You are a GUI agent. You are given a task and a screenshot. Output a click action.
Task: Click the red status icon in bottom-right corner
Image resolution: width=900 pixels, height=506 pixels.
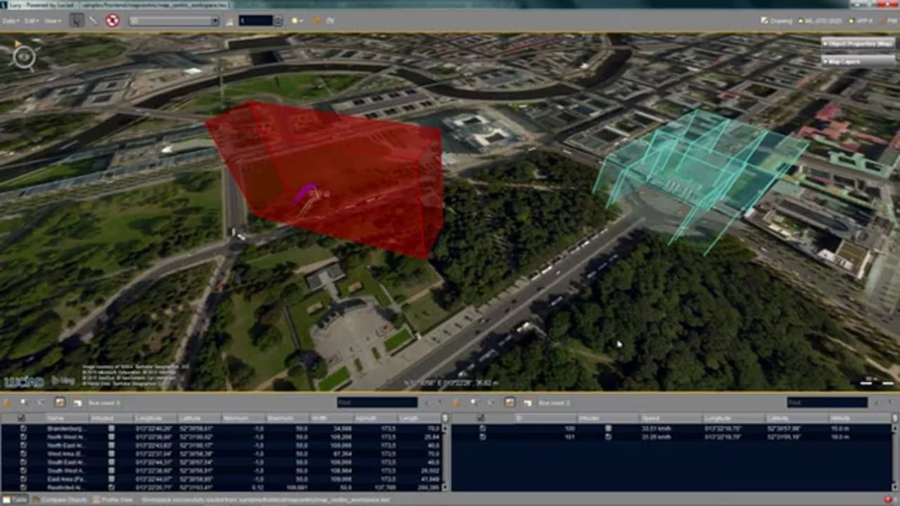[888, 500]
